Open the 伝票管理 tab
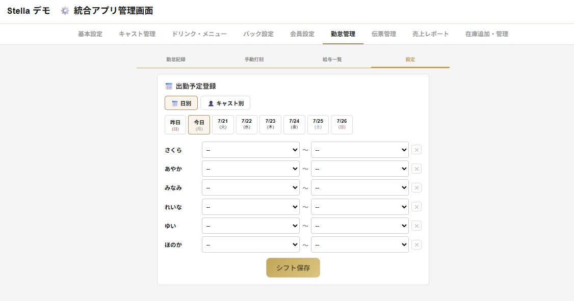The image size is (574, 301). pyautogui.click(x=384, y=34)
